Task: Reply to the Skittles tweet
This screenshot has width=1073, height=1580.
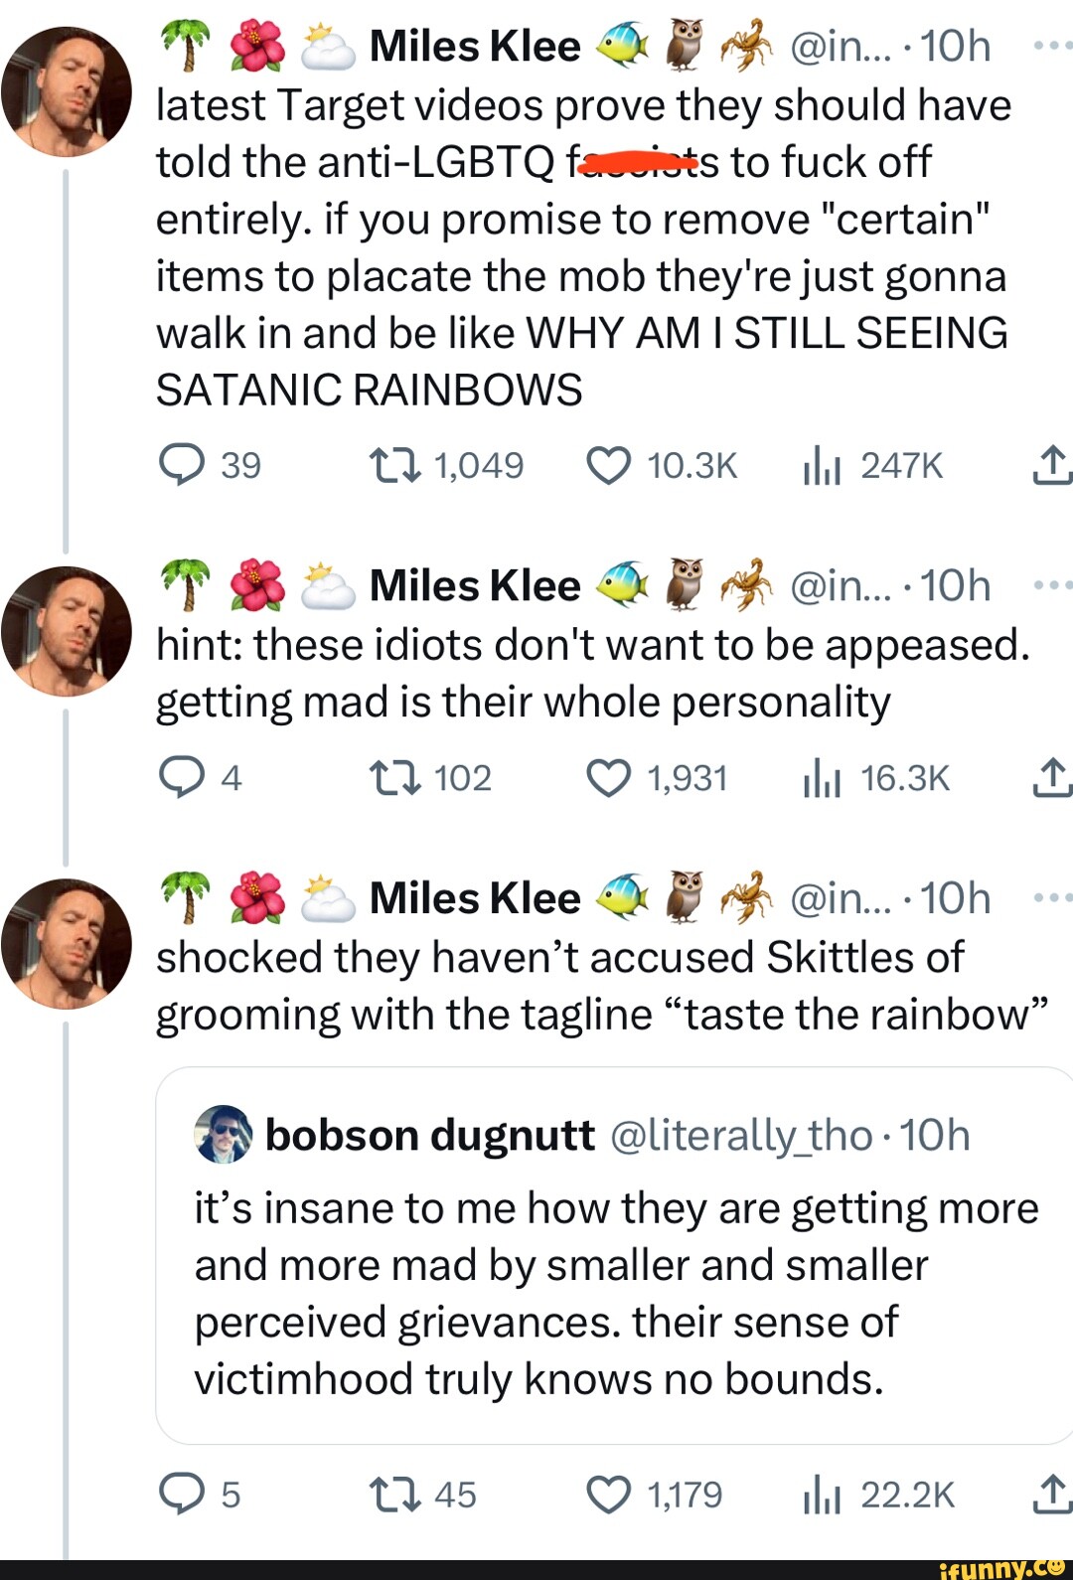Action: 182,1495
